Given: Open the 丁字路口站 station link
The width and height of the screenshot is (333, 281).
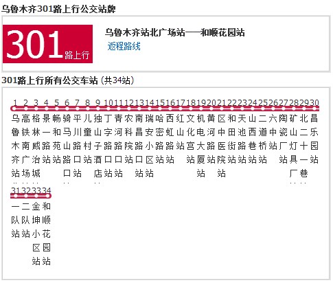Looking at the screenshot, I should pos(108,146).
